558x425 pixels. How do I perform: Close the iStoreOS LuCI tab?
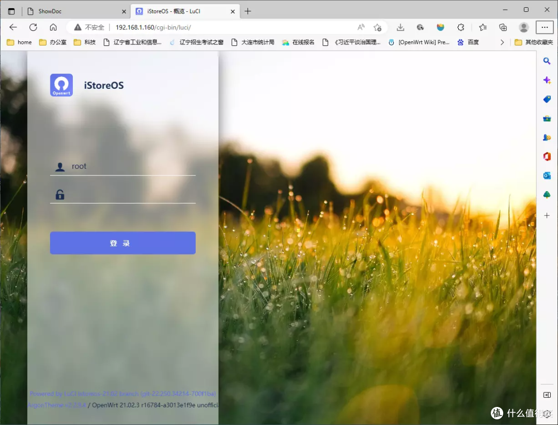tap(233, 11)
